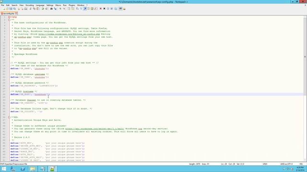Click the 'length : 2070' status text

click(x=195, y=164)
